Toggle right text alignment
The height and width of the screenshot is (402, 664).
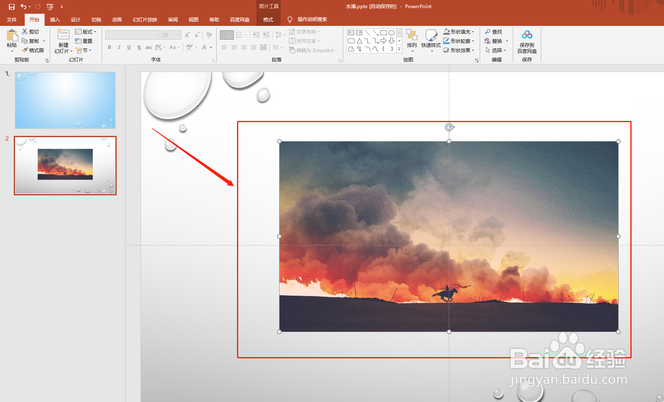(243, 47)
